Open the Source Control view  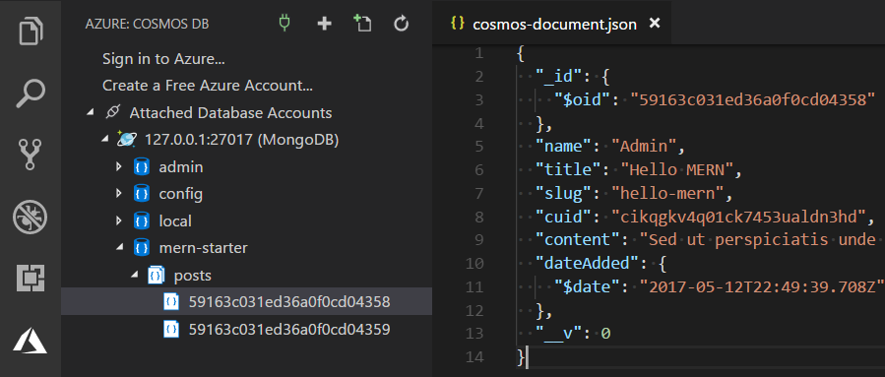[31, 155]
